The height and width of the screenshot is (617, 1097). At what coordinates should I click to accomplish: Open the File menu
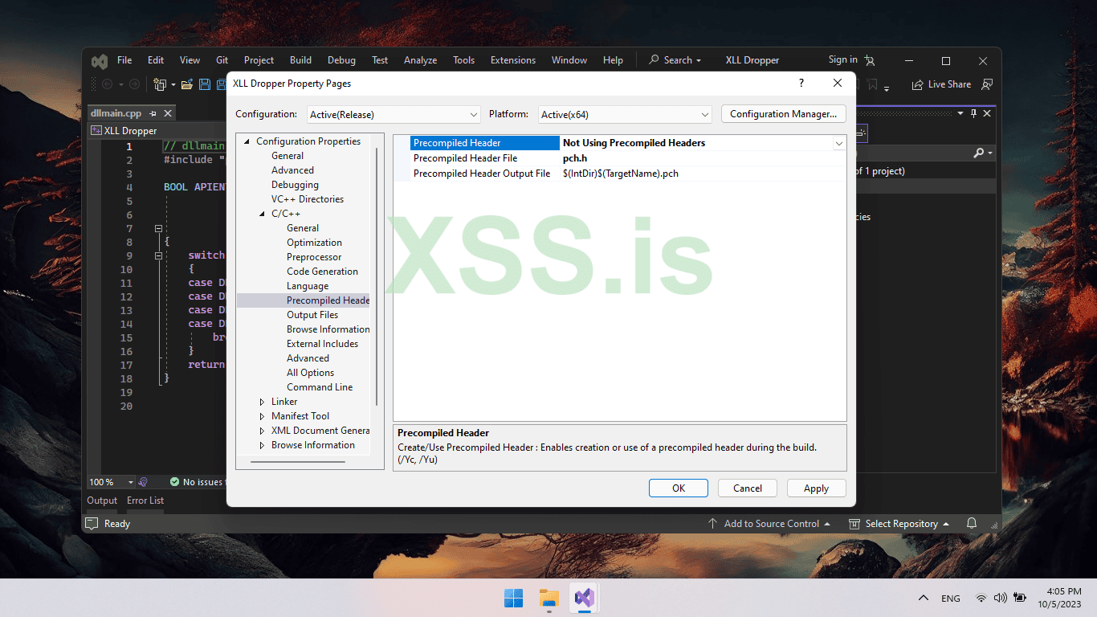pos(124,60)
